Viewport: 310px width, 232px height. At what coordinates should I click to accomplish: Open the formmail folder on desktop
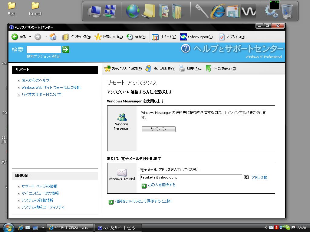click(35, 9)
